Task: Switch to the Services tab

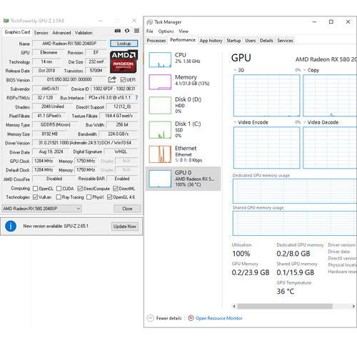Action: (285, 41)
